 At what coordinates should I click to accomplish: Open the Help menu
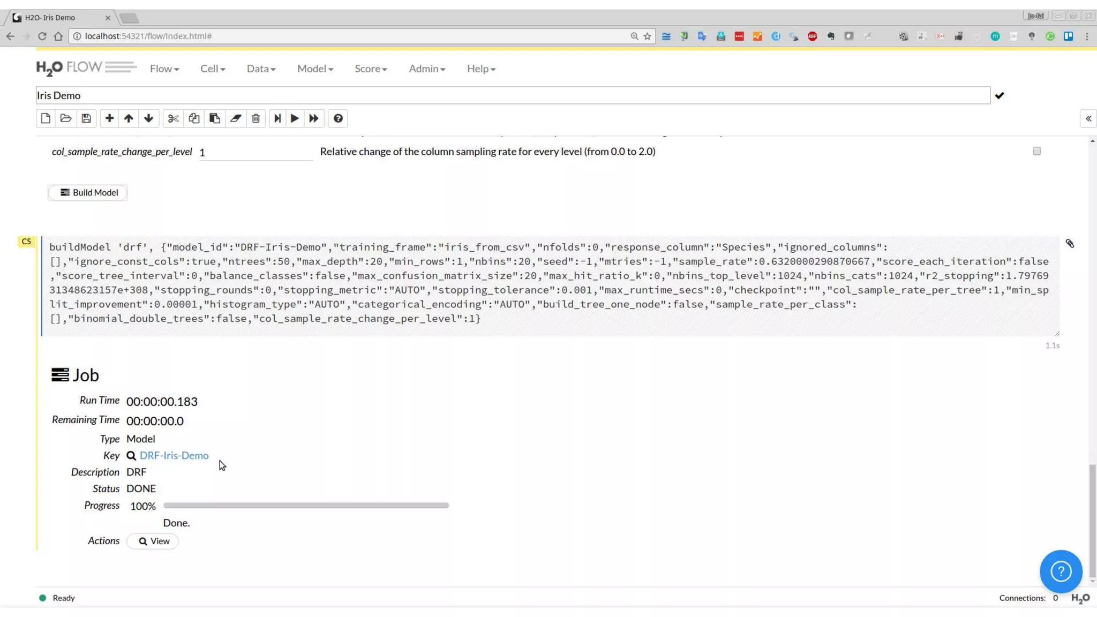(480, 69)
